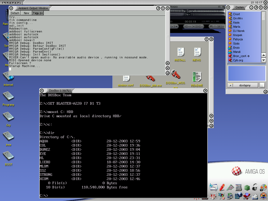The image size is (268, 201).
Task: Open the radio player dropdown arrow button
Action: 223,26
